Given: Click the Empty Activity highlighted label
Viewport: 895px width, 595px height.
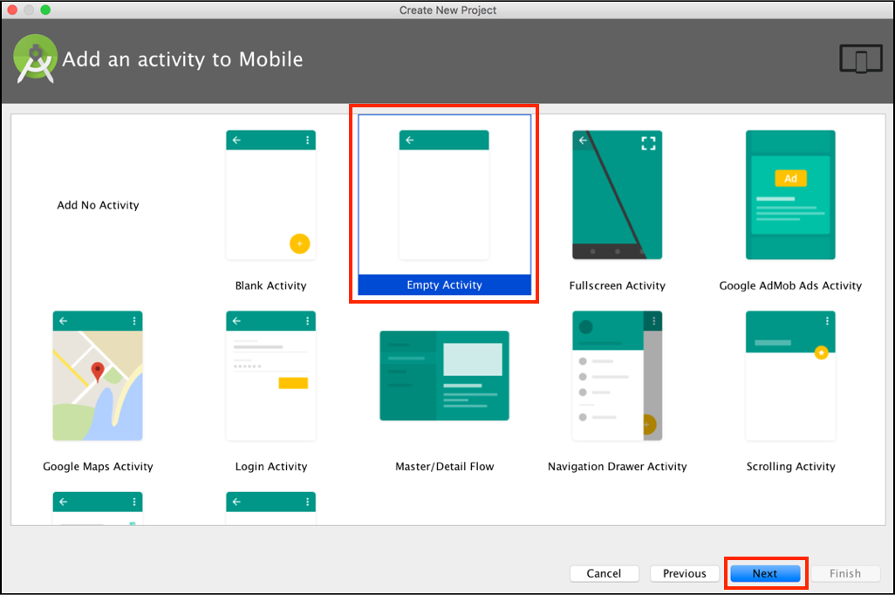Looking at the screenshot, I should point(444,285).
